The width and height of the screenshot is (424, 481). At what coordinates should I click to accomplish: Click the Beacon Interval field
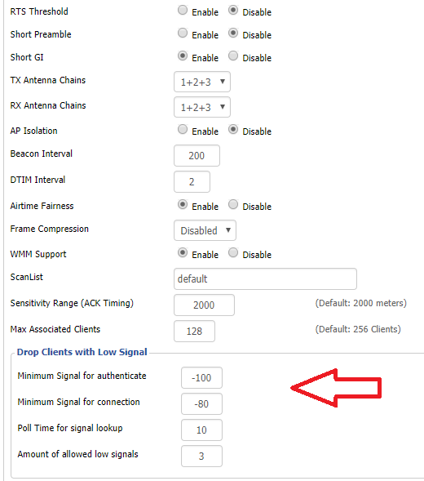pyautogui.click(x=197, y=155)
